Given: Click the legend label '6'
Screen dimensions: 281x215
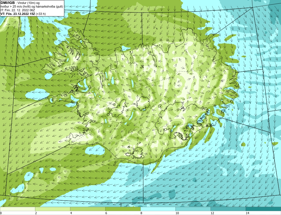Looking at the screenshot, I should pos(106,213).
